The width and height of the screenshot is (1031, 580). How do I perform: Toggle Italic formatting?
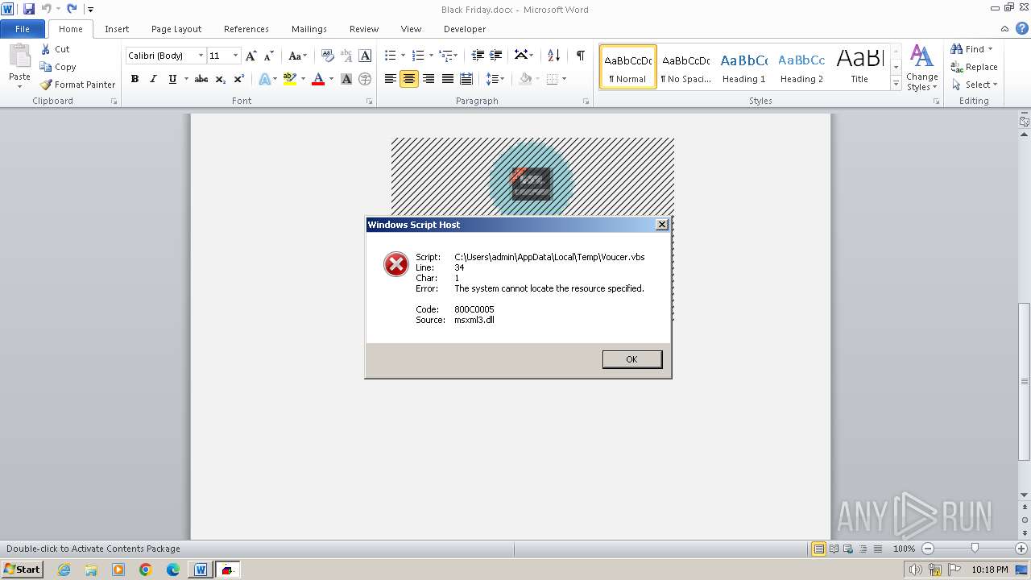[153, 79]
